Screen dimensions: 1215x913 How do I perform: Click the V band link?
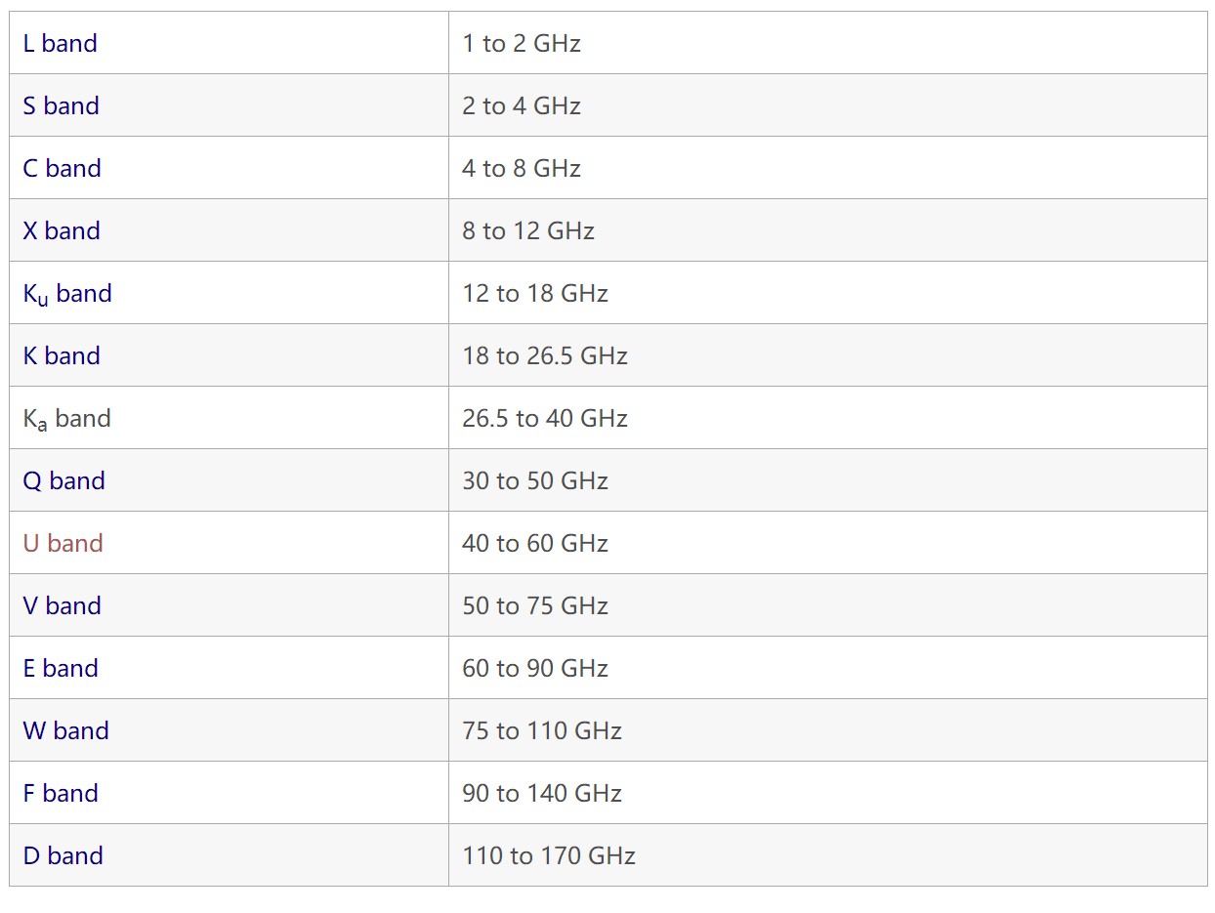click(x=62, y=605)
